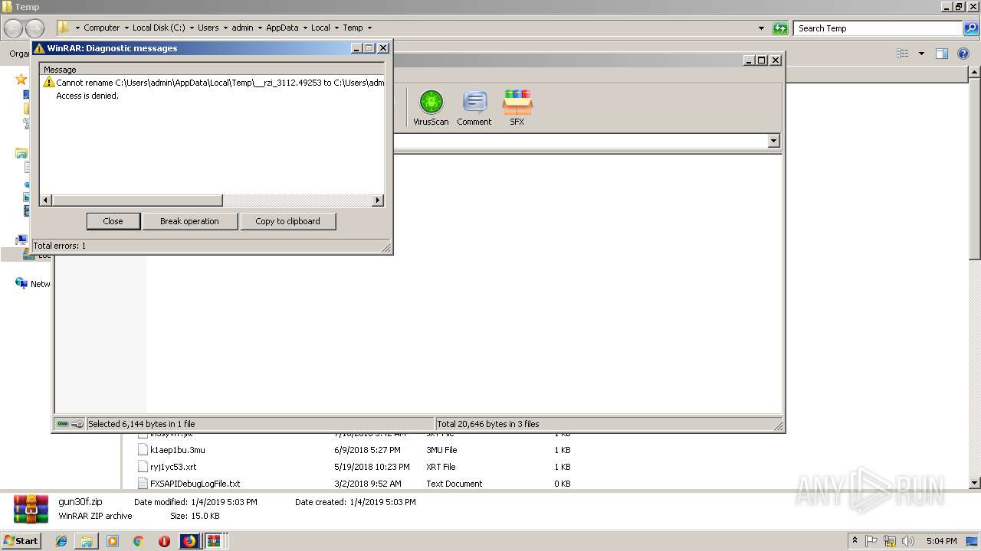Viewport: 981px width, 551px height.
Task: Click the VirusScan toolbar icon in WinRAR
Action: point(431,107)
